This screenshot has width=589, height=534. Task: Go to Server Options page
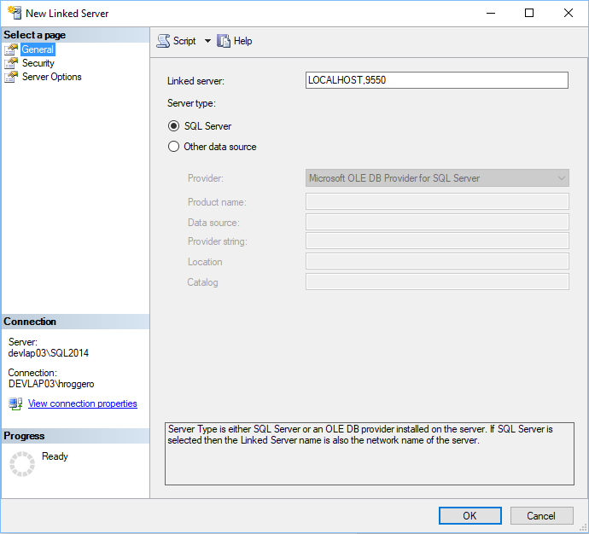[52, 77]
